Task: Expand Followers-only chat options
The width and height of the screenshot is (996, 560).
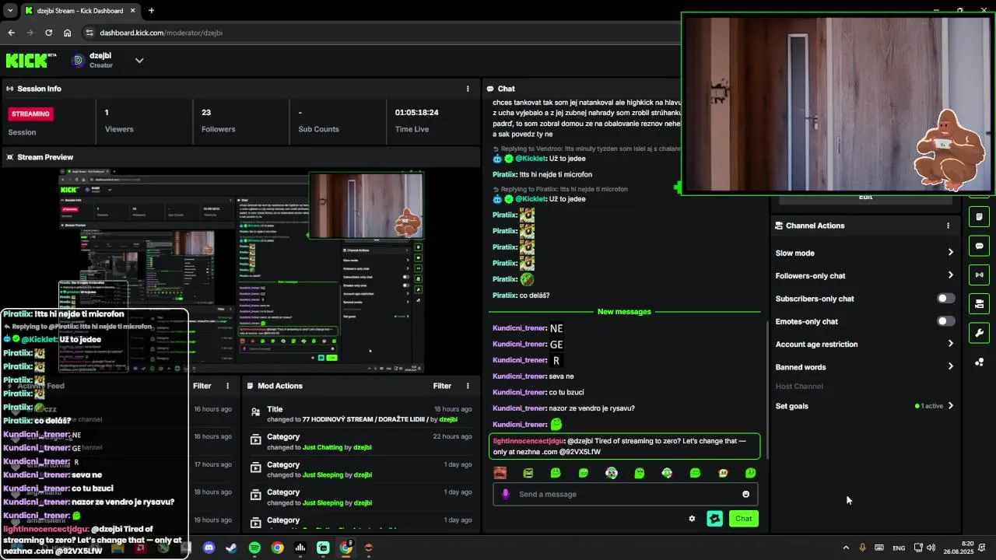Action: point(951,275)
